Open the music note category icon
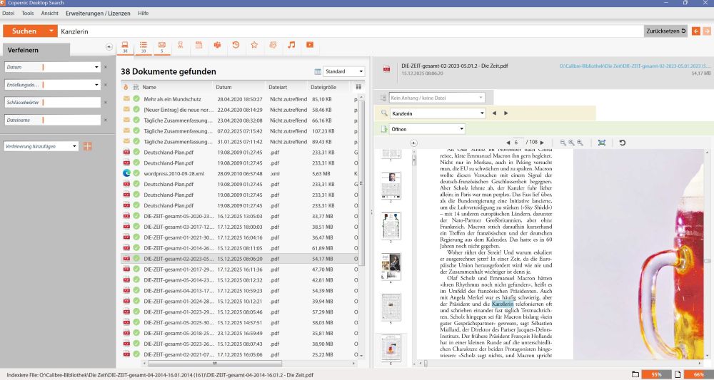Viewport: 714px width, 380px height. (x=291, y=45)
